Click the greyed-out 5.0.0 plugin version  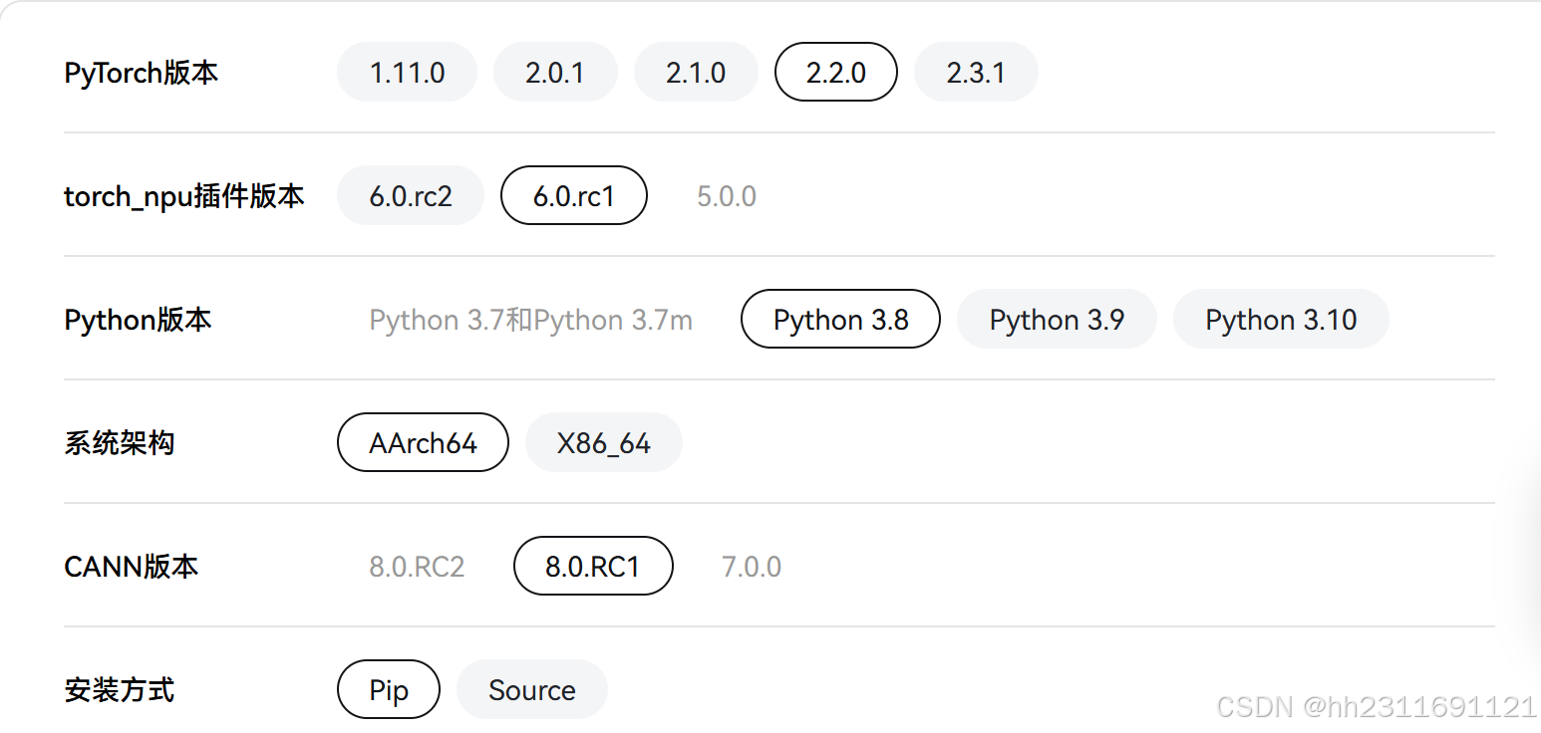point(727,196)
